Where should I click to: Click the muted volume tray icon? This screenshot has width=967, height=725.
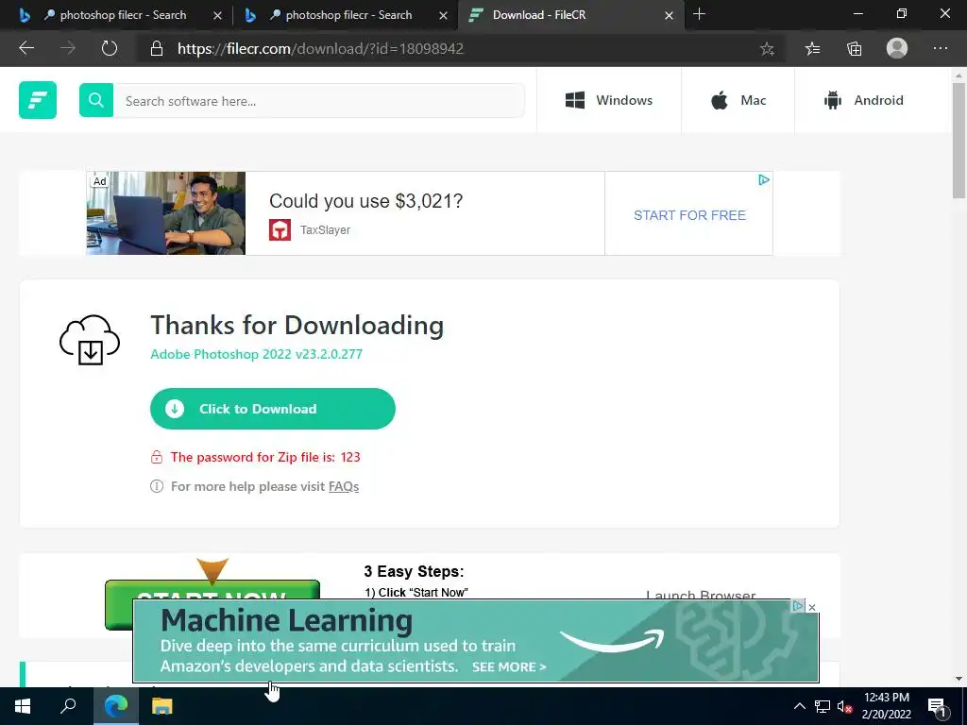844,706
